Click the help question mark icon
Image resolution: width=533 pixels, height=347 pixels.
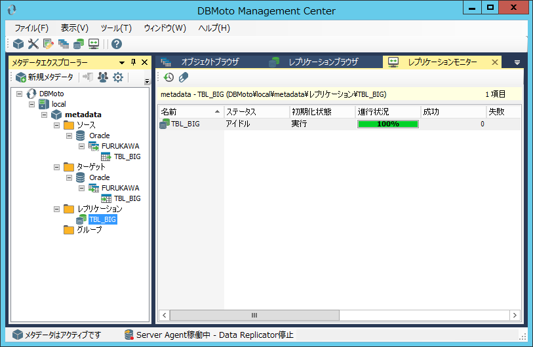[x=117, y=44]
